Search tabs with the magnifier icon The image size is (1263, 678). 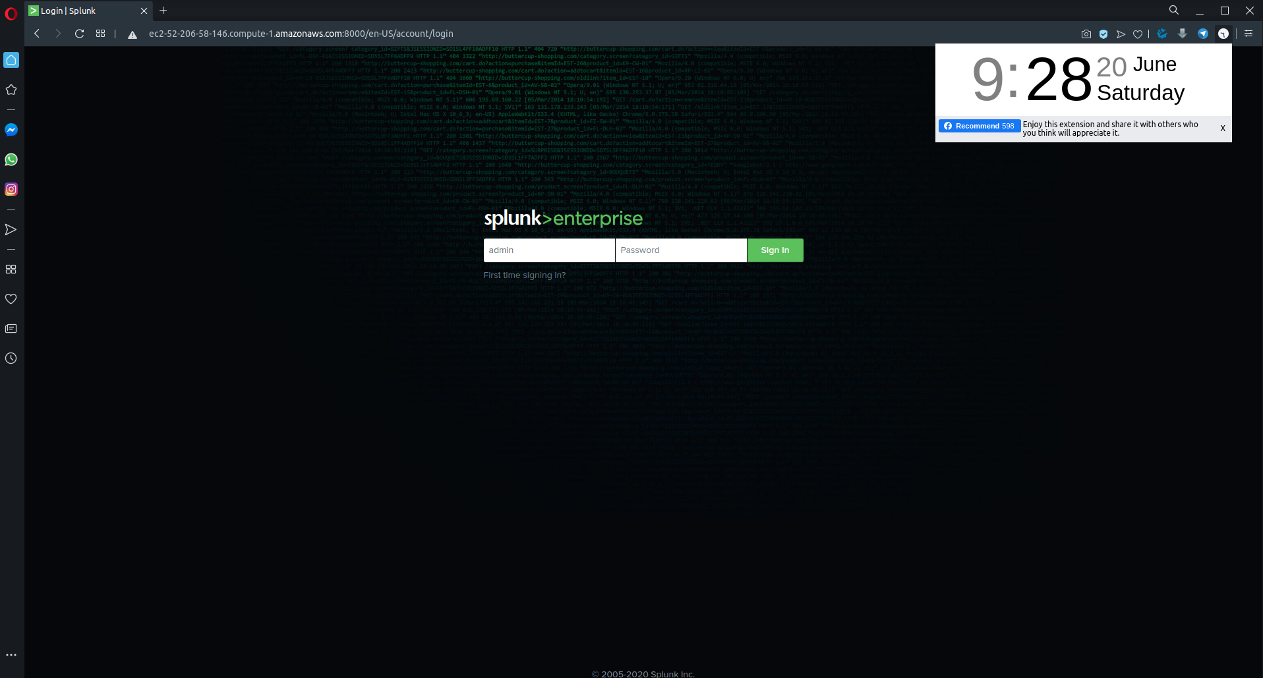pyautogui.click(x=1174, y=11)
